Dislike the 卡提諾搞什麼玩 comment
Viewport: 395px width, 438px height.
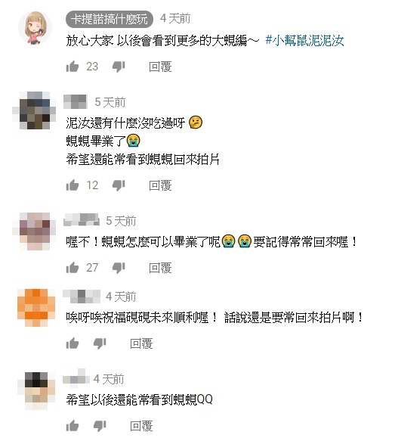point(119,67)
